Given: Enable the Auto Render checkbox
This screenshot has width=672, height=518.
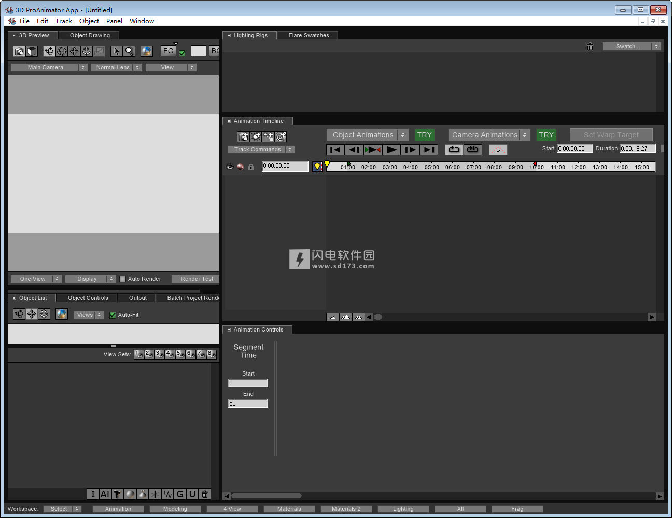Looking at the screenshot, I should 123,279.
